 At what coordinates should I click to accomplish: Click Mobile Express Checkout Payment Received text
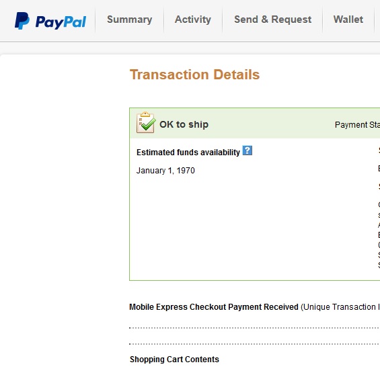(214, 307)
